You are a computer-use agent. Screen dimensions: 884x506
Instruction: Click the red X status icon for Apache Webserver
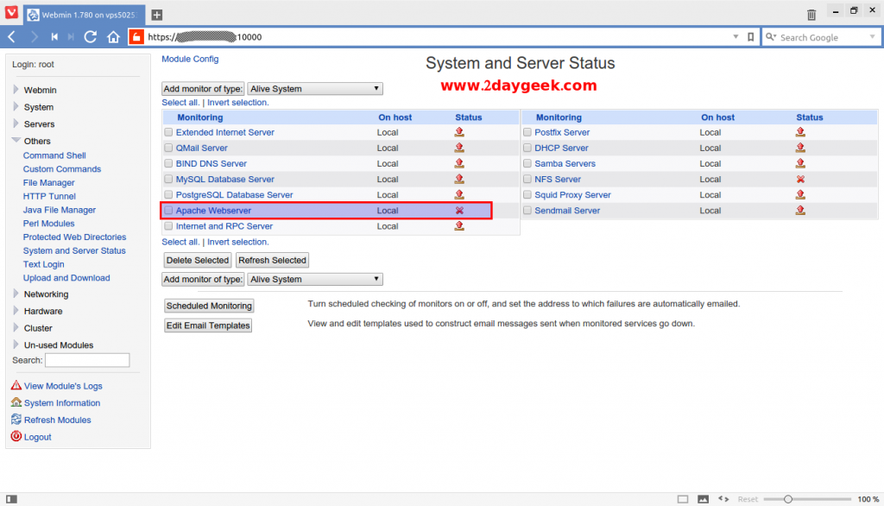click(459, 210)
